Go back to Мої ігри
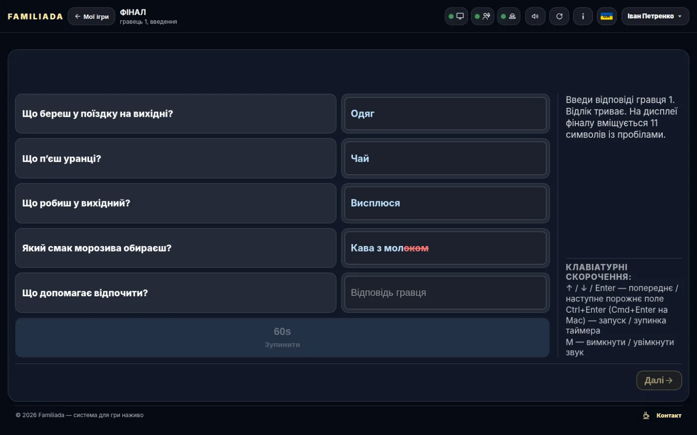Viewport: 697px width, 435px height. pos(92,16)
